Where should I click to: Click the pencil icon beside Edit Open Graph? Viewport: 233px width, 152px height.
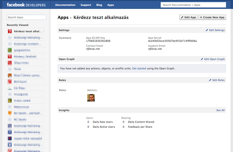[x=202, y=59]
